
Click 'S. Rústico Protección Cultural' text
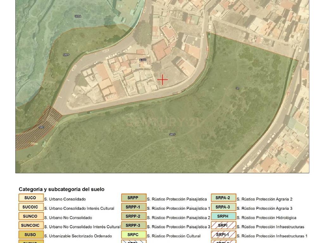tap(174, 236)
